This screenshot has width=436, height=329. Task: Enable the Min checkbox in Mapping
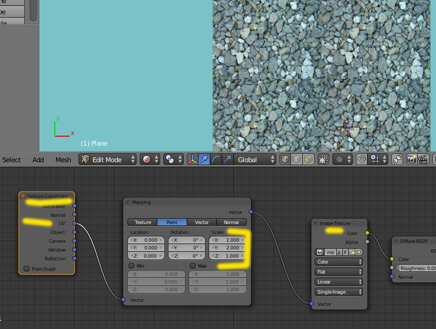click(131, 265)
